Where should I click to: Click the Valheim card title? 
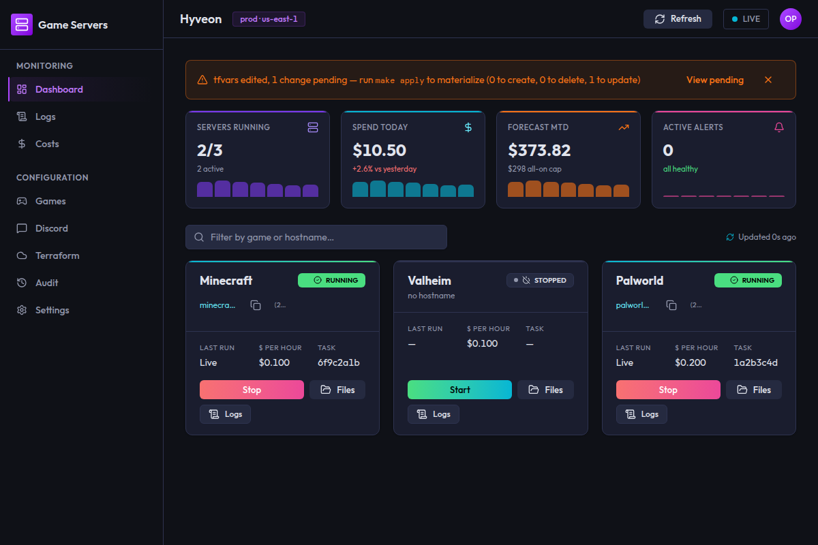429,280
